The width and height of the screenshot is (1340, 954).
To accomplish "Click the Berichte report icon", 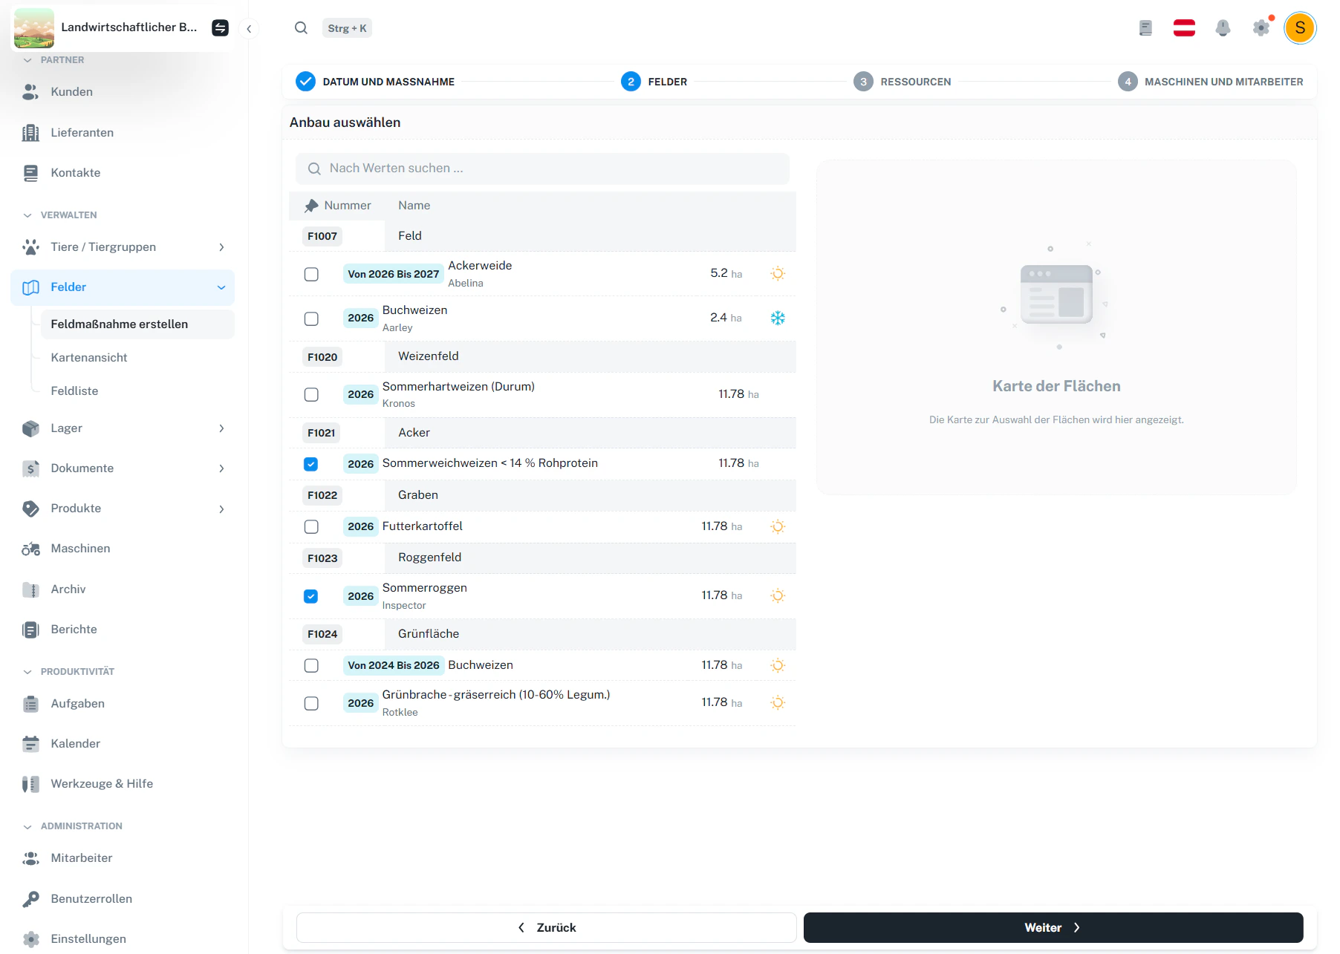I will (x=30, y=630).
